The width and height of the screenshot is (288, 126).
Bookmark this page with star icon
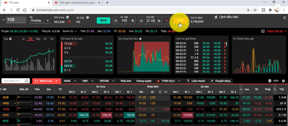click(x=255, y=10)
